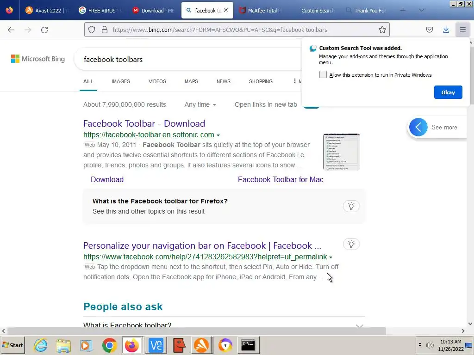
Task: Switch to the Custom Search tab
Action: coord(313,11)
